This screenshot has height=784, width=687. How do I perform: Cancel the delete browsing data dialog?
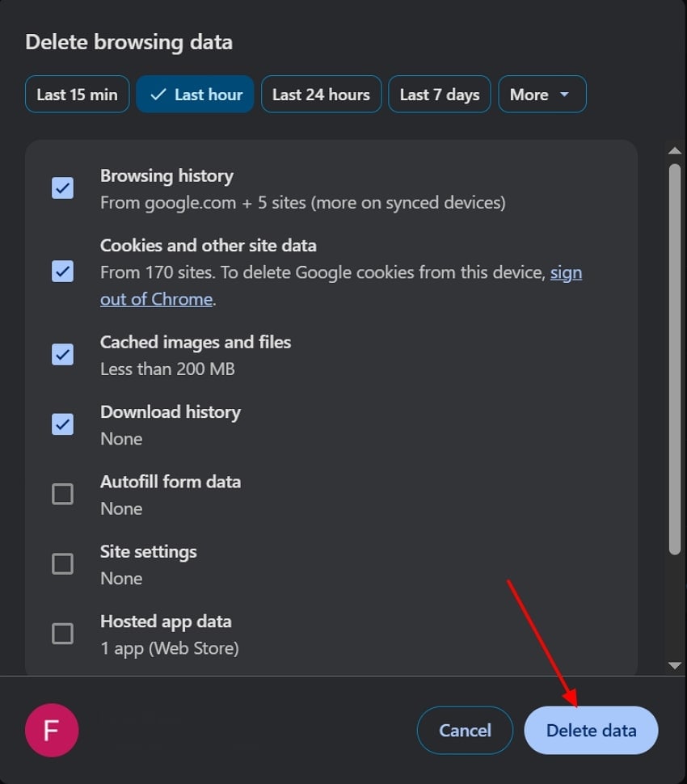coord(465,730)
